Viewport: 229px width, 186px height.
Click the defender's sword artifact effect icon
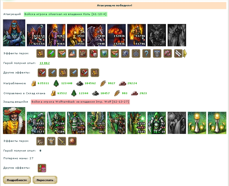pyautogui.click(x=62, y=141)
